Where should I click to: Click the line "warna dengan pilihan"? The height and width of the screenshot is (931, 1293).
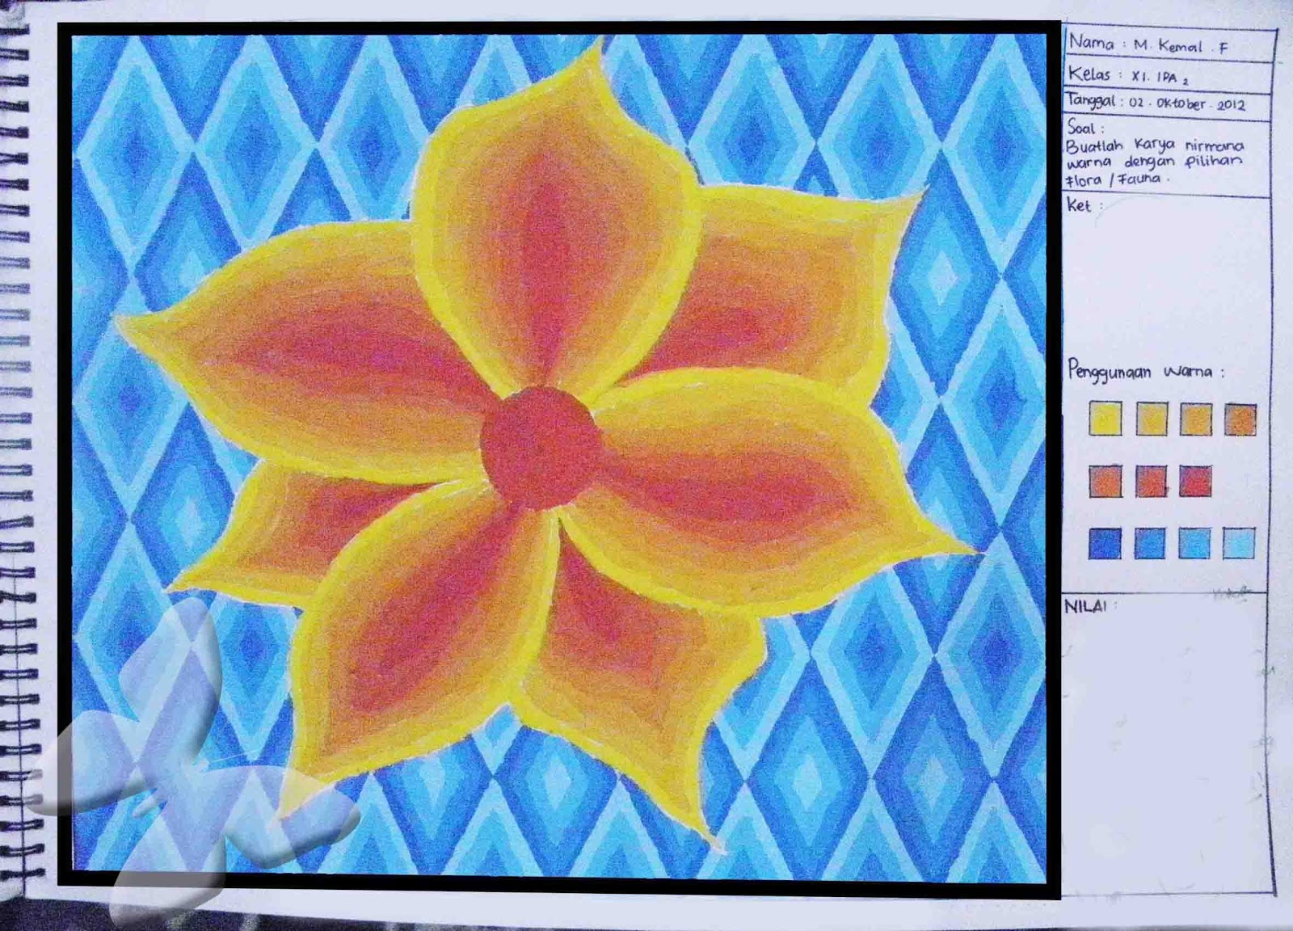coord(1154,161)
